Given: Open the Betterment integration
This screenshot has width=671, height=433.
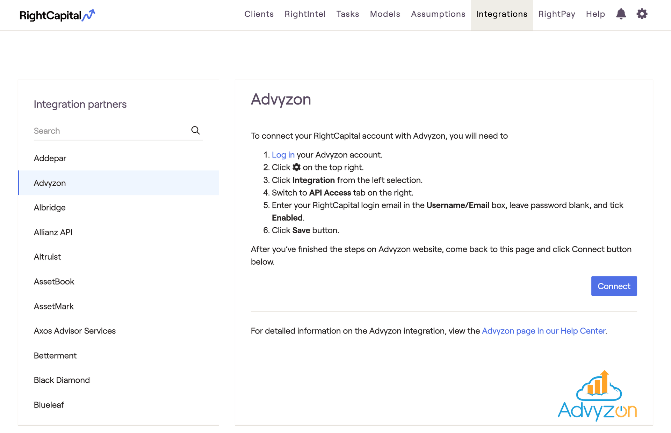Looking at the screenshot, I should (55, 355).
